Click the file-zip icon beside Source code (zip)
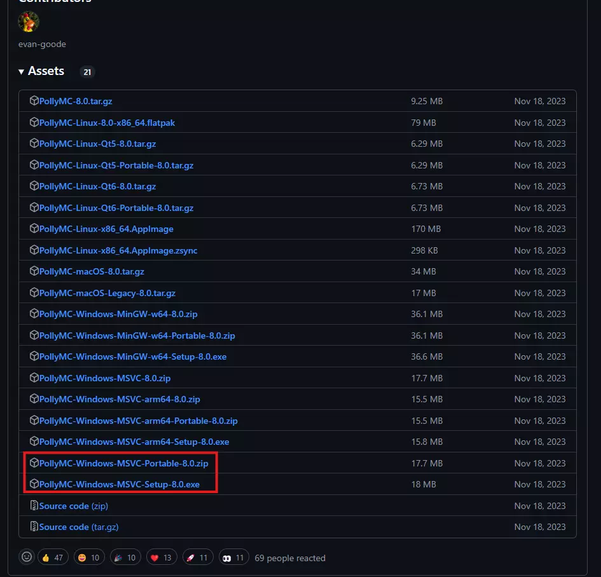 [x=34, y=506]
